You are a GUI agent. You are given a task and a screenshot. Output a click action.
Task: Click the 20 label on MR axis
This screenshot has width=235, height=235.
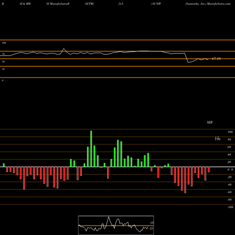(x=229, y=162)
